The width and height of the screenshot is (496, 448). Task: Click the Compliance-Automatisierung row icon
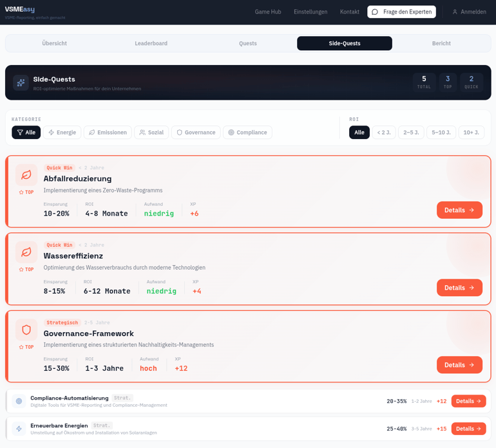click(19, 401)
